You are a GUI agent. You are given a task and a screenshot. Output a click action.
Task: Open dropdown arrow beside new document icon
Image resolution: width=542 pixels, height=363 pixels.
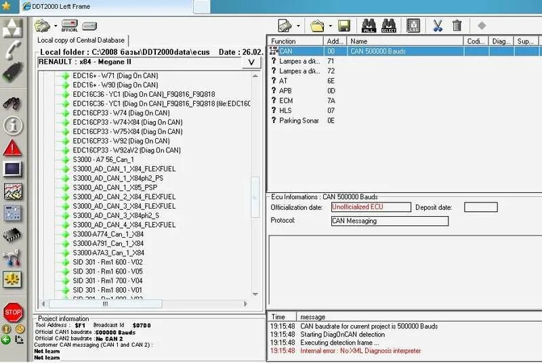pos(298,26)
